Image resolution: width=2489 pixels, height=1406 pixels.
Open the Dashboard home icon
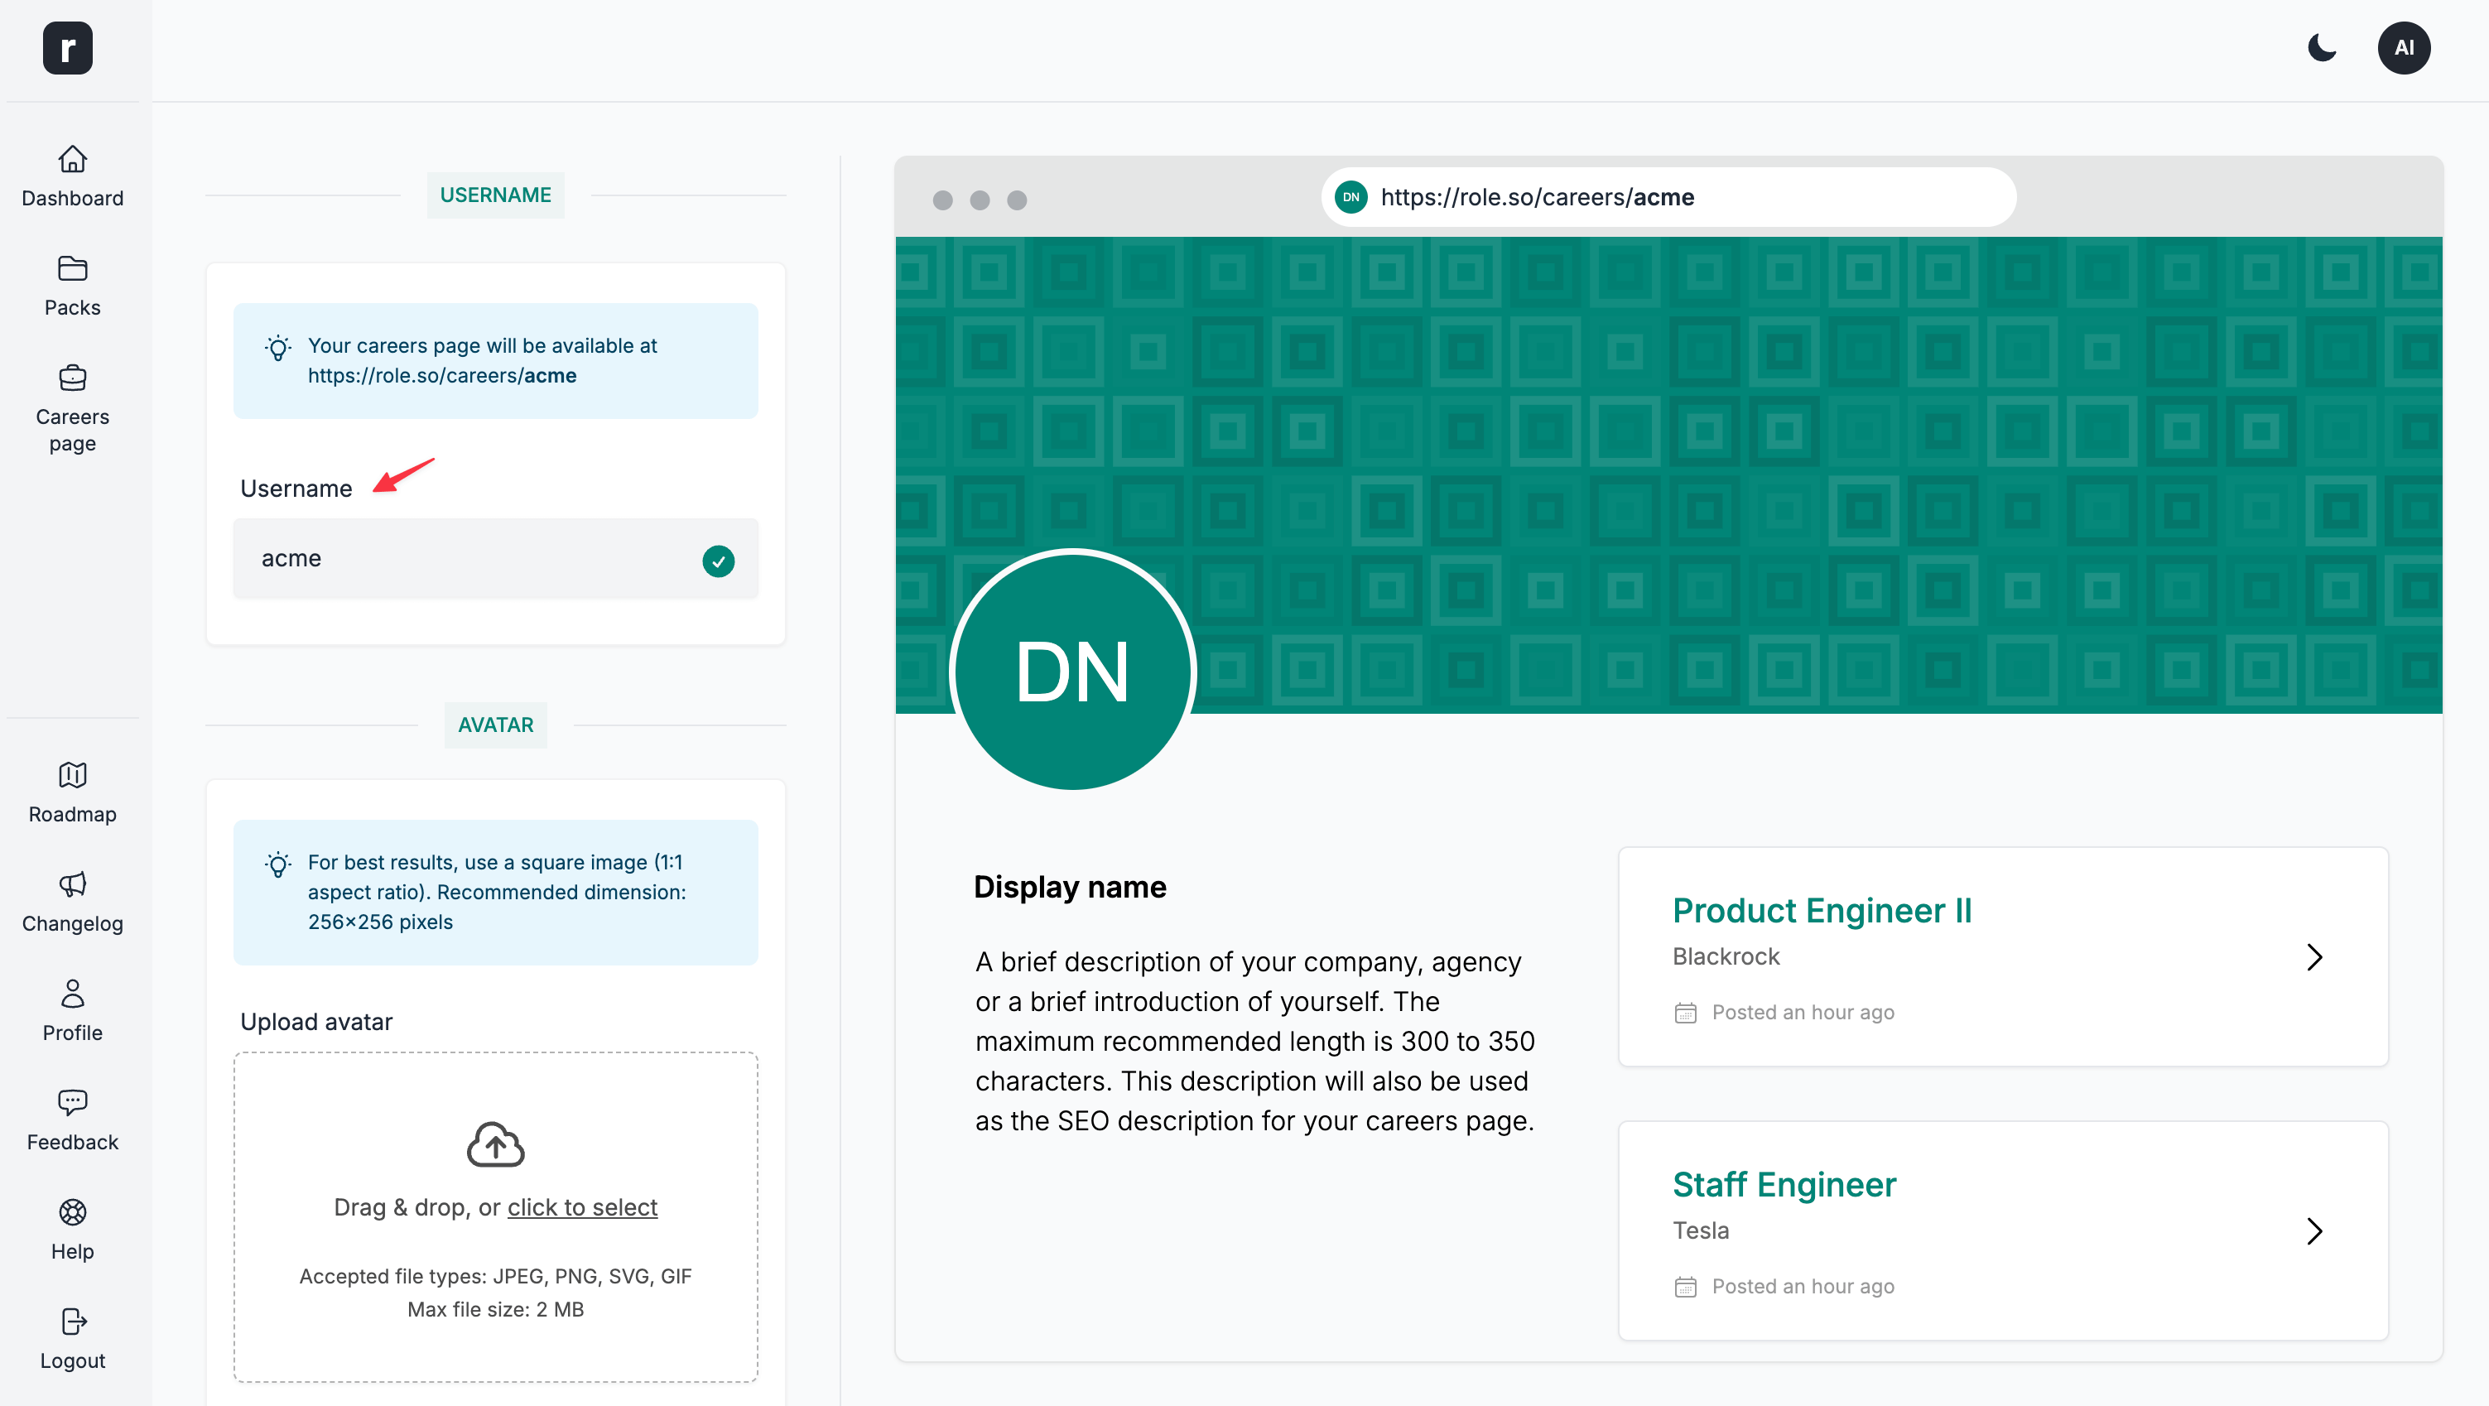pos(73,160)
